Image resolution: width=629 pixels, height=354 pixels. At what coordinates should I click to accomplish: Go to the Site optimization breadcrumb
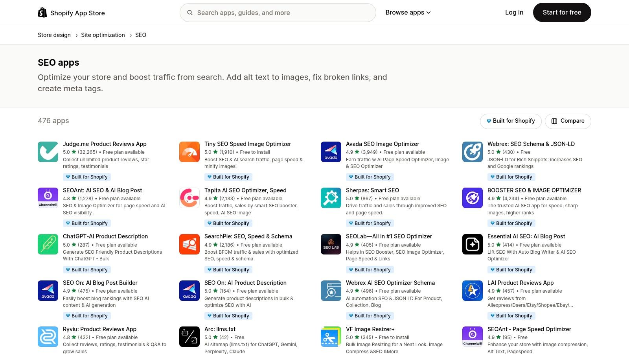tap(103, 35)
